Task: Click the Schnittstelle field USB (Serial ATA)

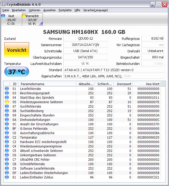Action: tap(86, 51)
